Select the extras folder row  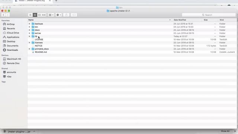132,33
